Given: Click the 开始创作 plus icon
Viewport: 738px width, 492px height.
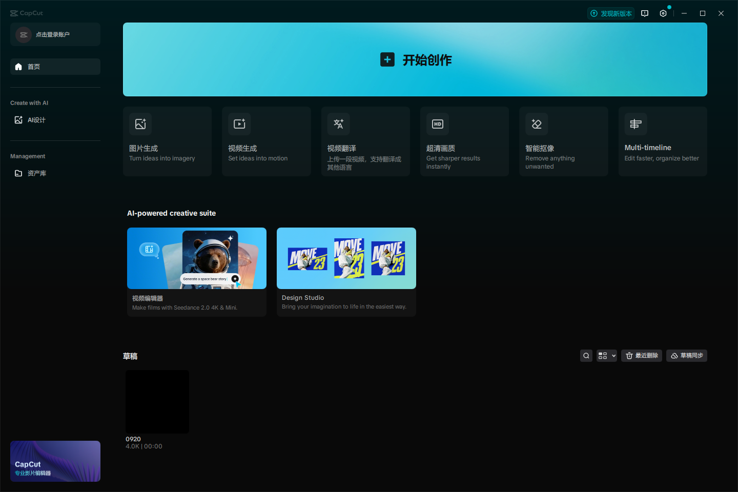Looking at the screenshot, I should pos(387,59).
